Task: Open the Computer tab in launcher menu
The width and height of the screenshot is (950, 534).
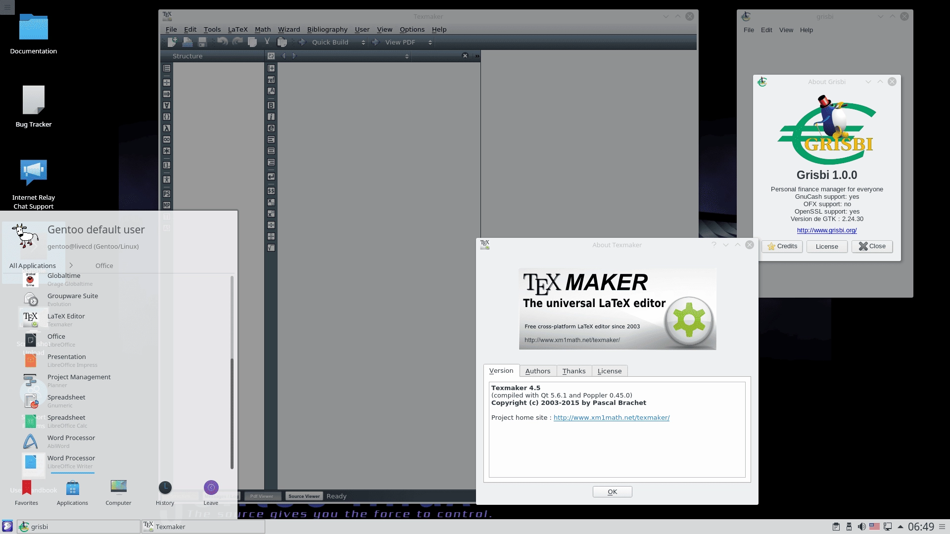Action: point(119,493)
